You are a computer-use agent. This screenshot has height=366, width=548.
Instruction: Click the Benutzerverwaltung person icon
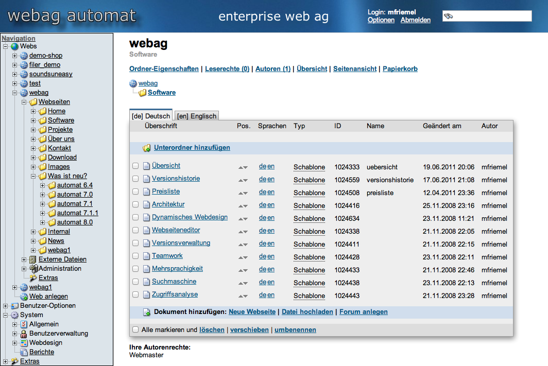pos(24,334)
